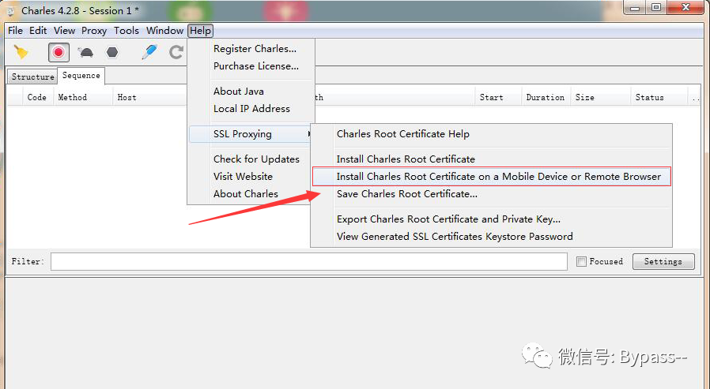This screenshot has height=389, width=710.
Task: Sort by the Duration column header
Action: [546, 97]
